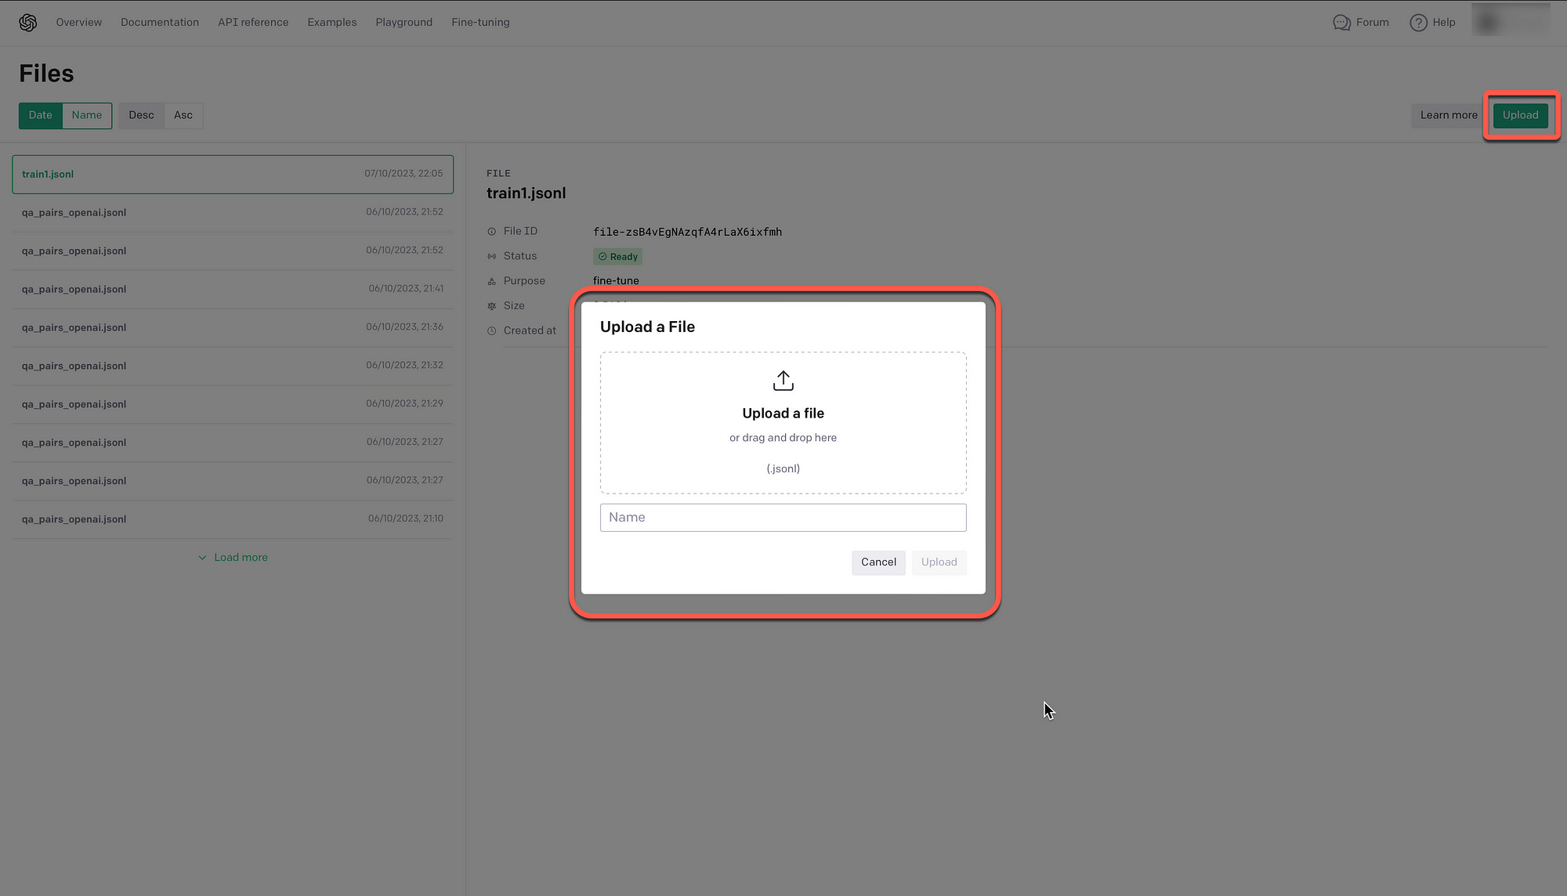Image resolution: width=1567 pixels, height=896 pixels.
Task: Click the upload arrow icon in the dropzone
Action: click(783, 380)
